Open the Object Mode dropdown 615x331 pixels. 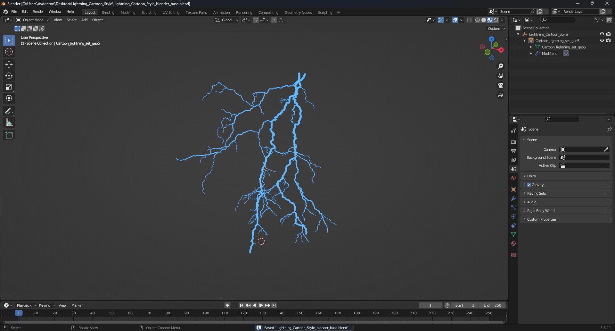[33, 20]
